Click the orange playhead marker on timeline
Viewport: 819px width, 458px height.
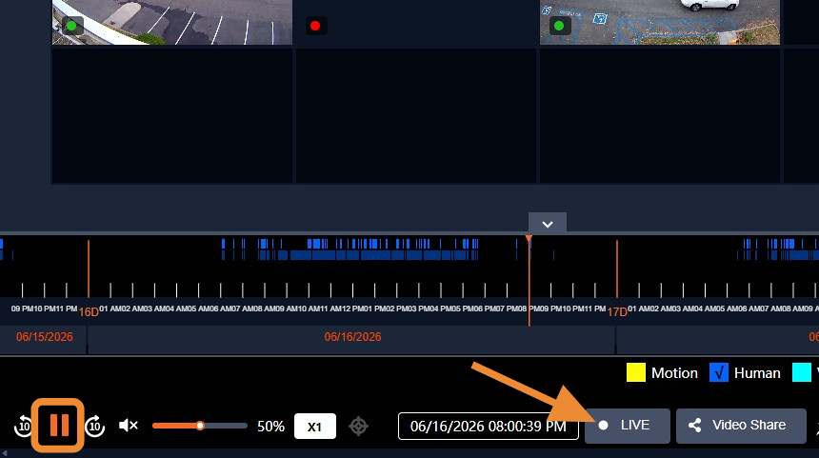529,239
